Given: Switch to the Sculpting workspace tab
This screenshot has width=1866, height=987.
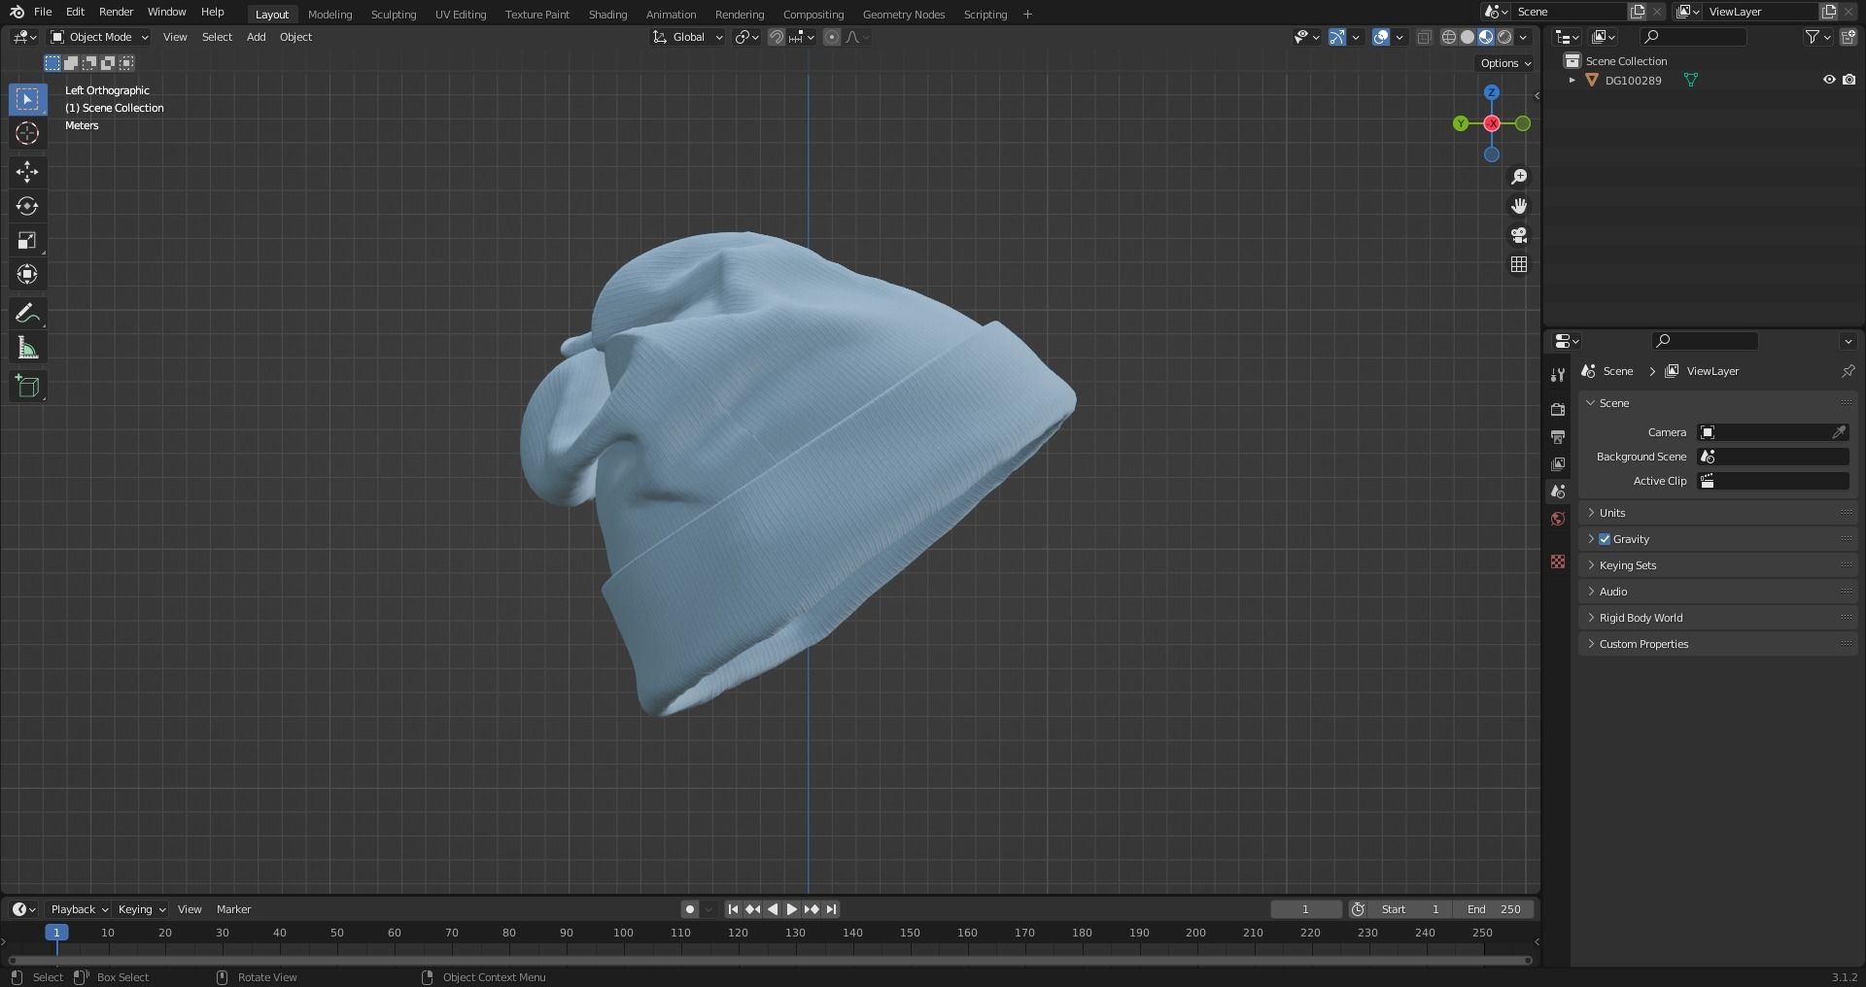Looking at the screenshot, I should [x=394, y=14].
